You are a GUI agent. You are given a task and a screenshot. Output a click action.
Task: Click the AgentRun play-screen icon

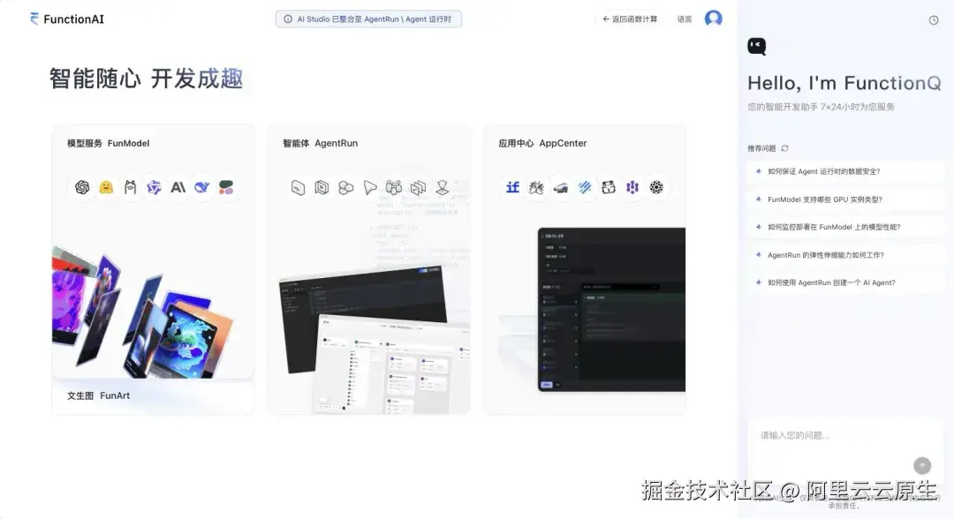pyautogui.click(x=322, y=188)
